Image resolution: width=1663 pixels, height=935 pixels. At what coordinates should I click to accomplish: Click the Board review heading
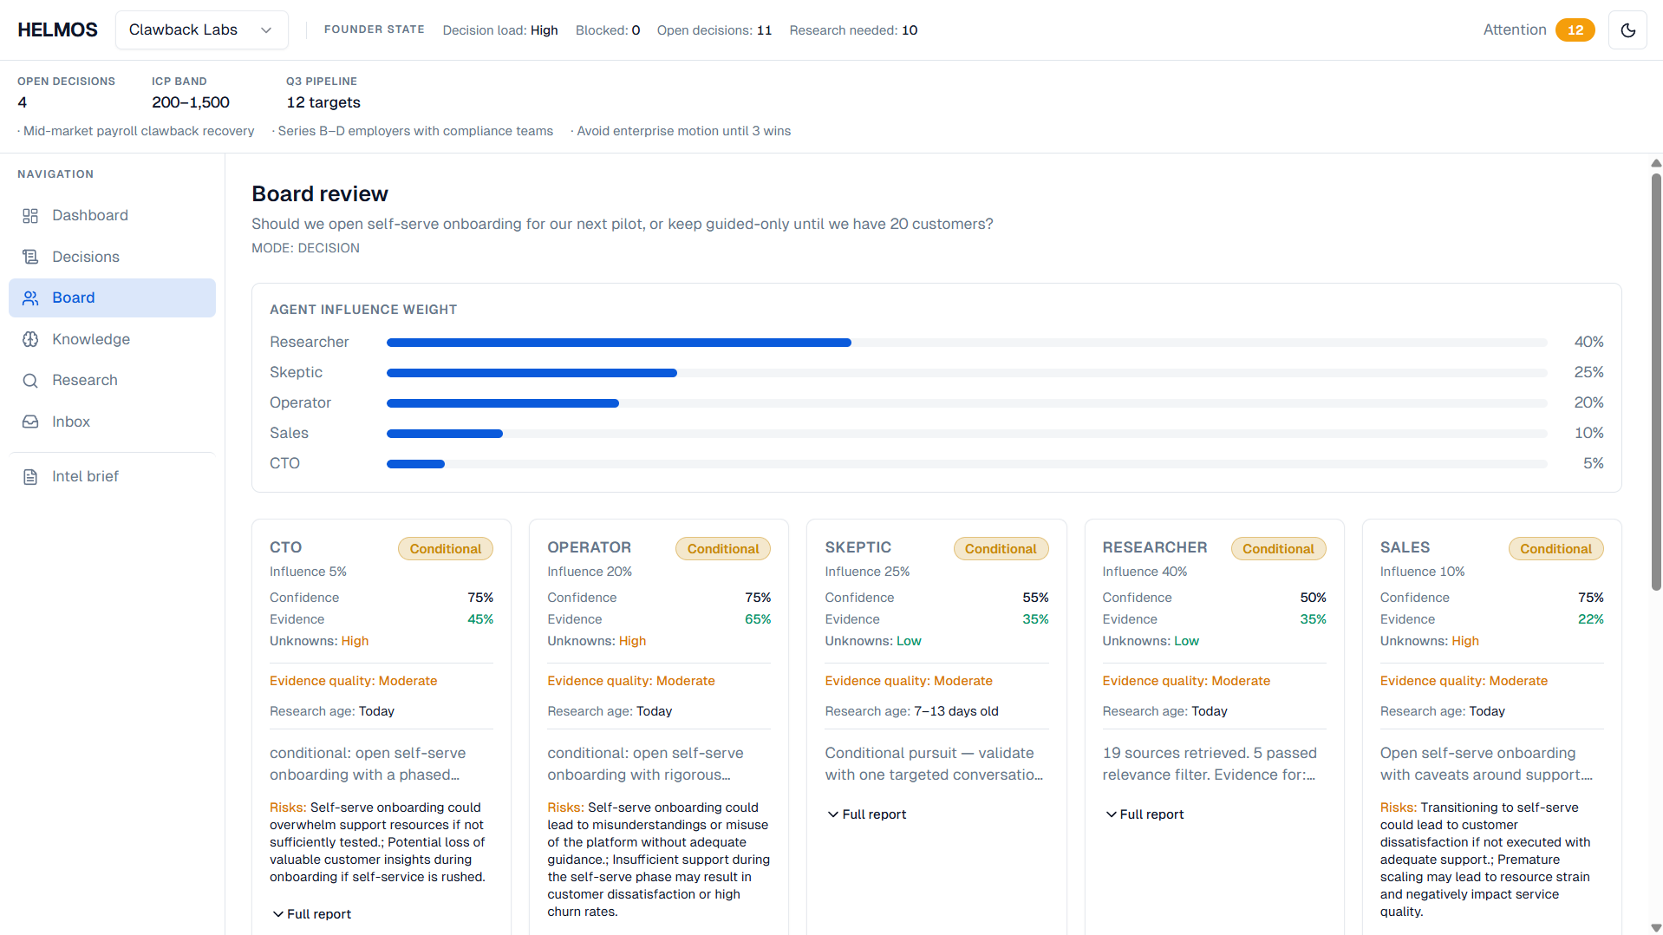pyautogui.click(x=320, y=194)
